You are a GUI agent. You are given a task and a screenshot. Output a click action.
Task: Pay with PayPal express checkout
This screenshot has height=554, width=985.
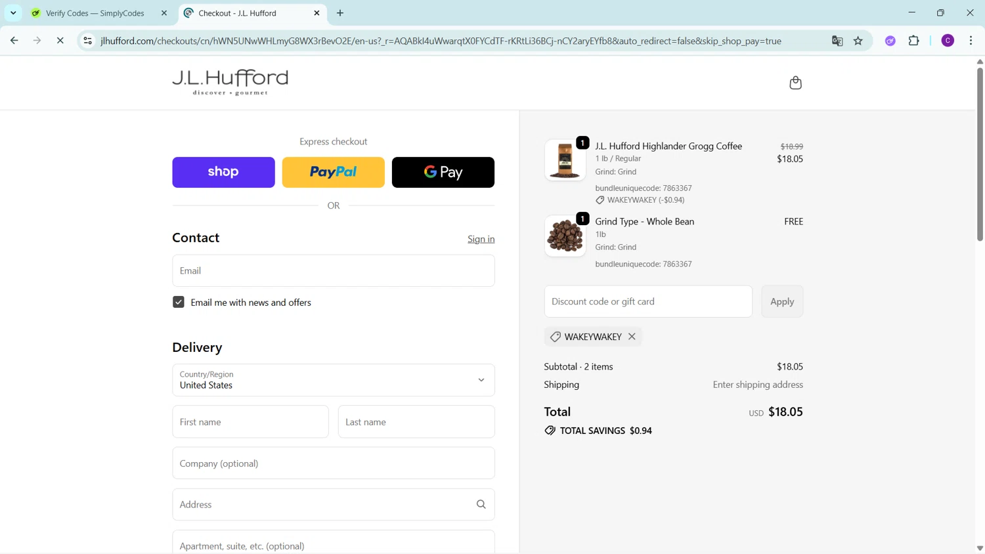[334, 172]
